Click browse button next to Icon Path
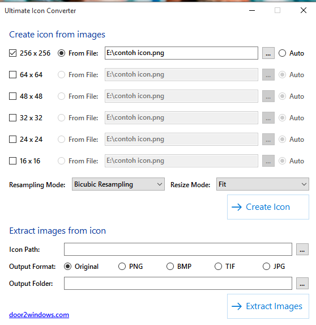 (302, 250)
